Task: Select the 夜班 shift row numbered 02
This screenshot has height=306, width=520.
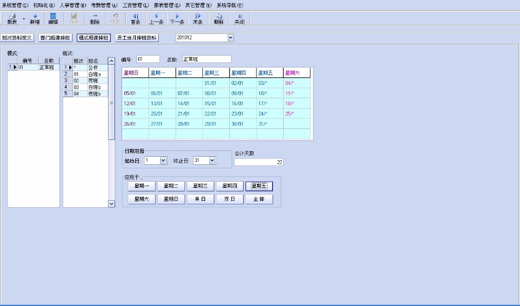Action: tap(86, 80)
